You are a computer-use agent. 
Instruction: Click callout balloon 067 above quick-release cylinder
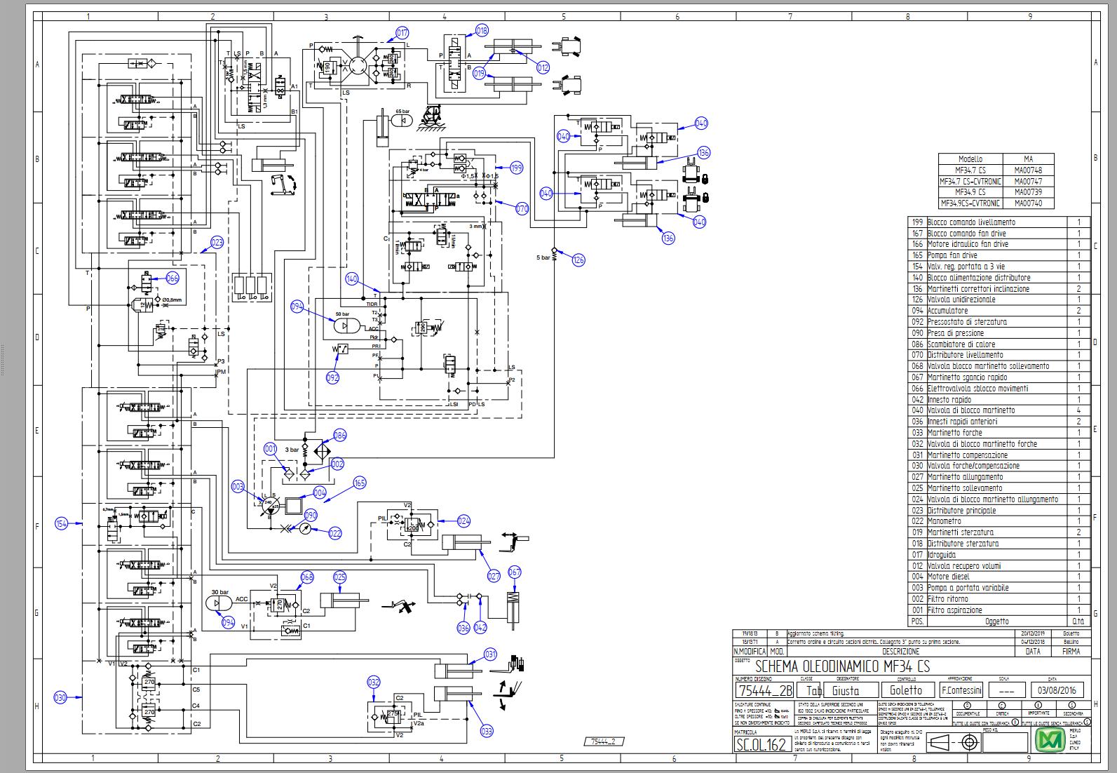click(x=515, y=572)
